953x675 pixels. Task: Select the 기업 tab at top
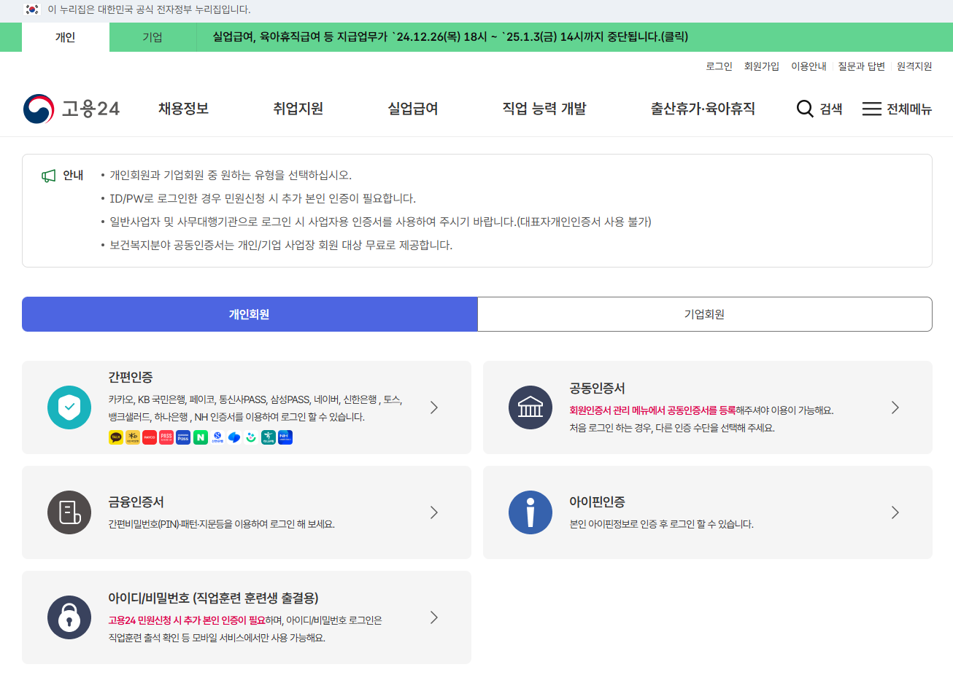point(152,36)
